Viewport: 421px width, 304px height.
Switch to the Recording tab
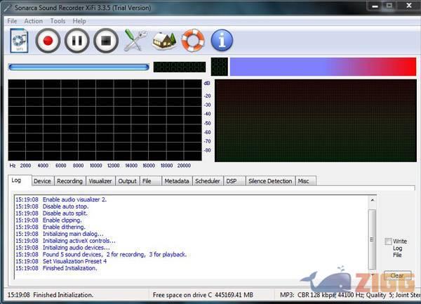click(69, 181)
